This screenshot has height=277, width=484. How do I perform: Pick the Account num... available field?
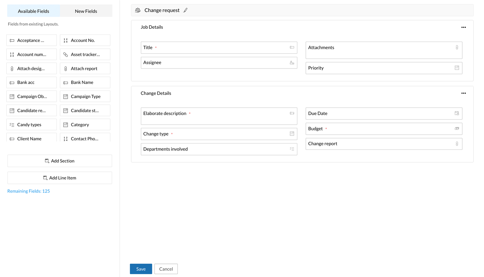point(32,54)
